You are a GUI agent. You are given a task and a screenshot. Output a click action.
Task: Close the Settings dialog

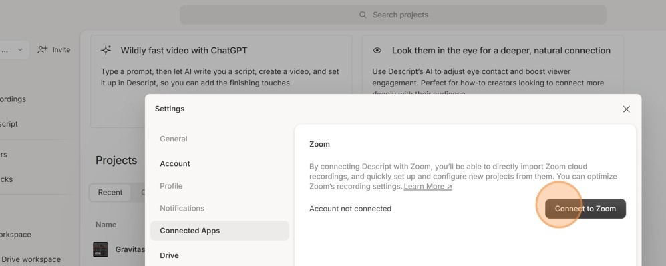coord(626,109)
